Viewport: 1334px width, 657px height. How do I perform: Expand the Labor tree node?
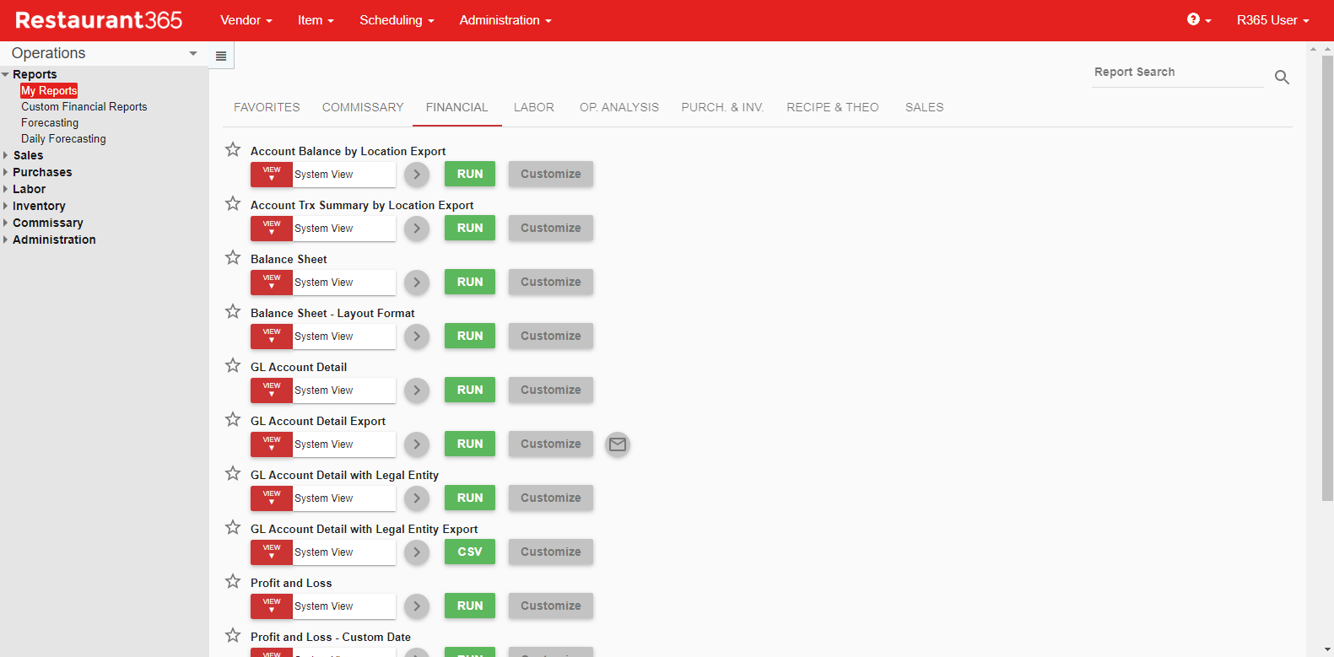[5, 189]
